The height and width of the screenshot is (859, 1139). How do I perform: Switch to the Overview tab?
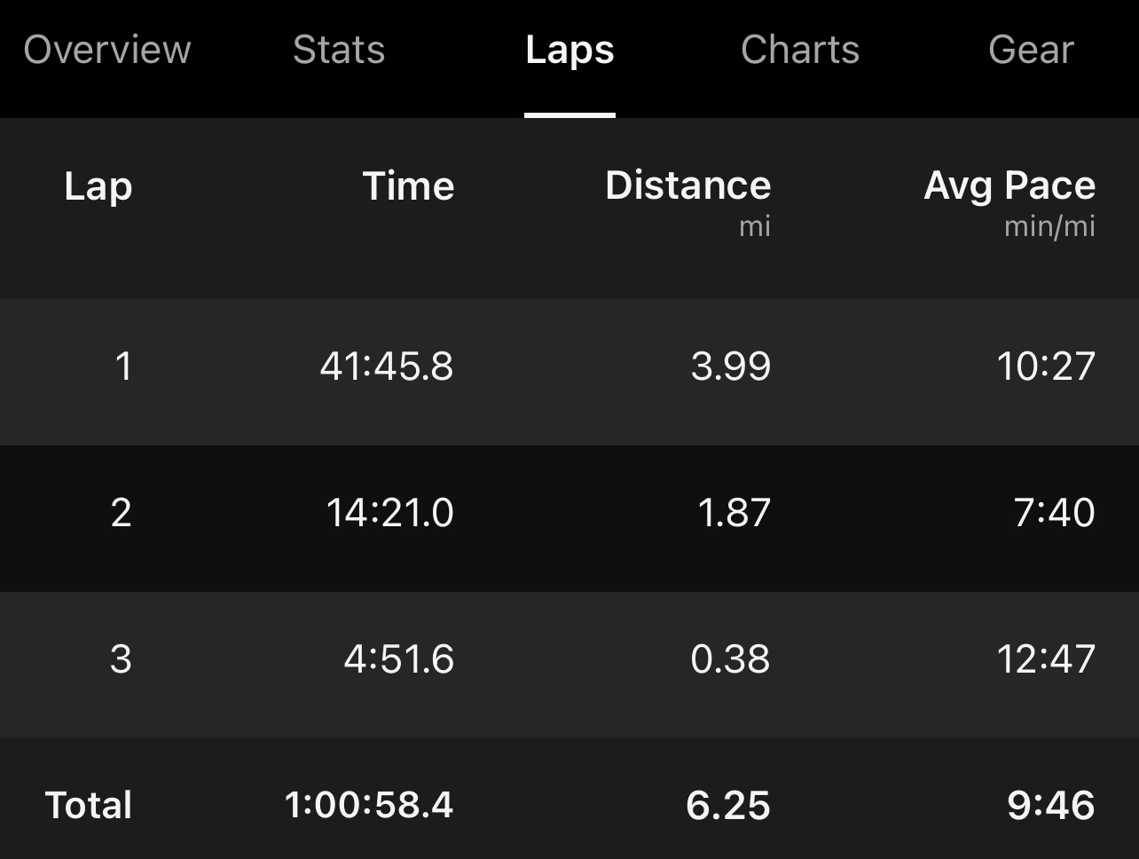coord(106,51)
